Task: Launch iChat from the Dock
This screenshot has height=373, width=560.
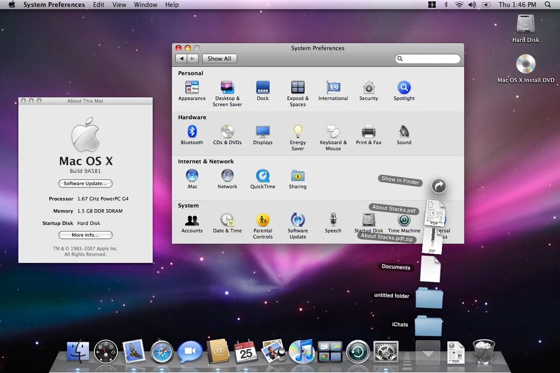Action: [190, 352]
